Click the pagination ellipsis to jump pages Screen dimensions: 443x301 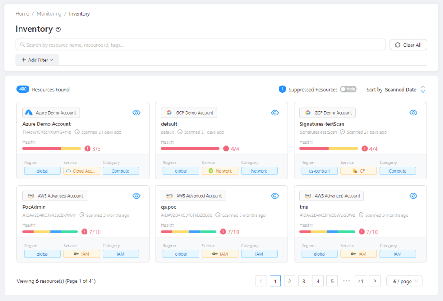click(347, 281)
